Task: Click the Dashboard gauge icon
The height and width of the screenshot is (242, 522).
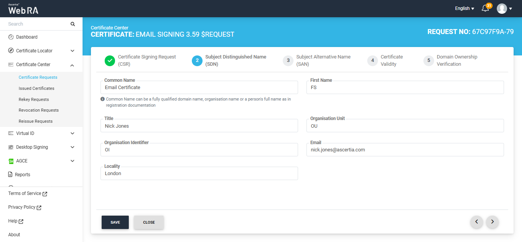Action: [11, 37]
